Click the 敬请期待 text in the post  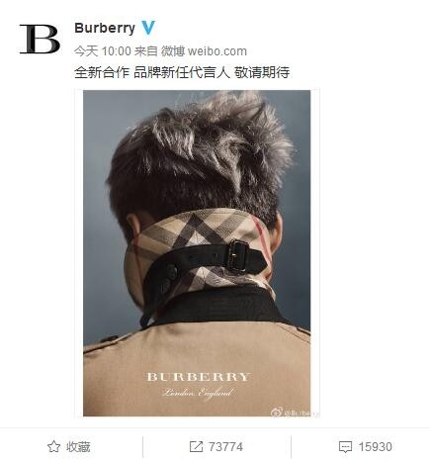click(262, 72)
